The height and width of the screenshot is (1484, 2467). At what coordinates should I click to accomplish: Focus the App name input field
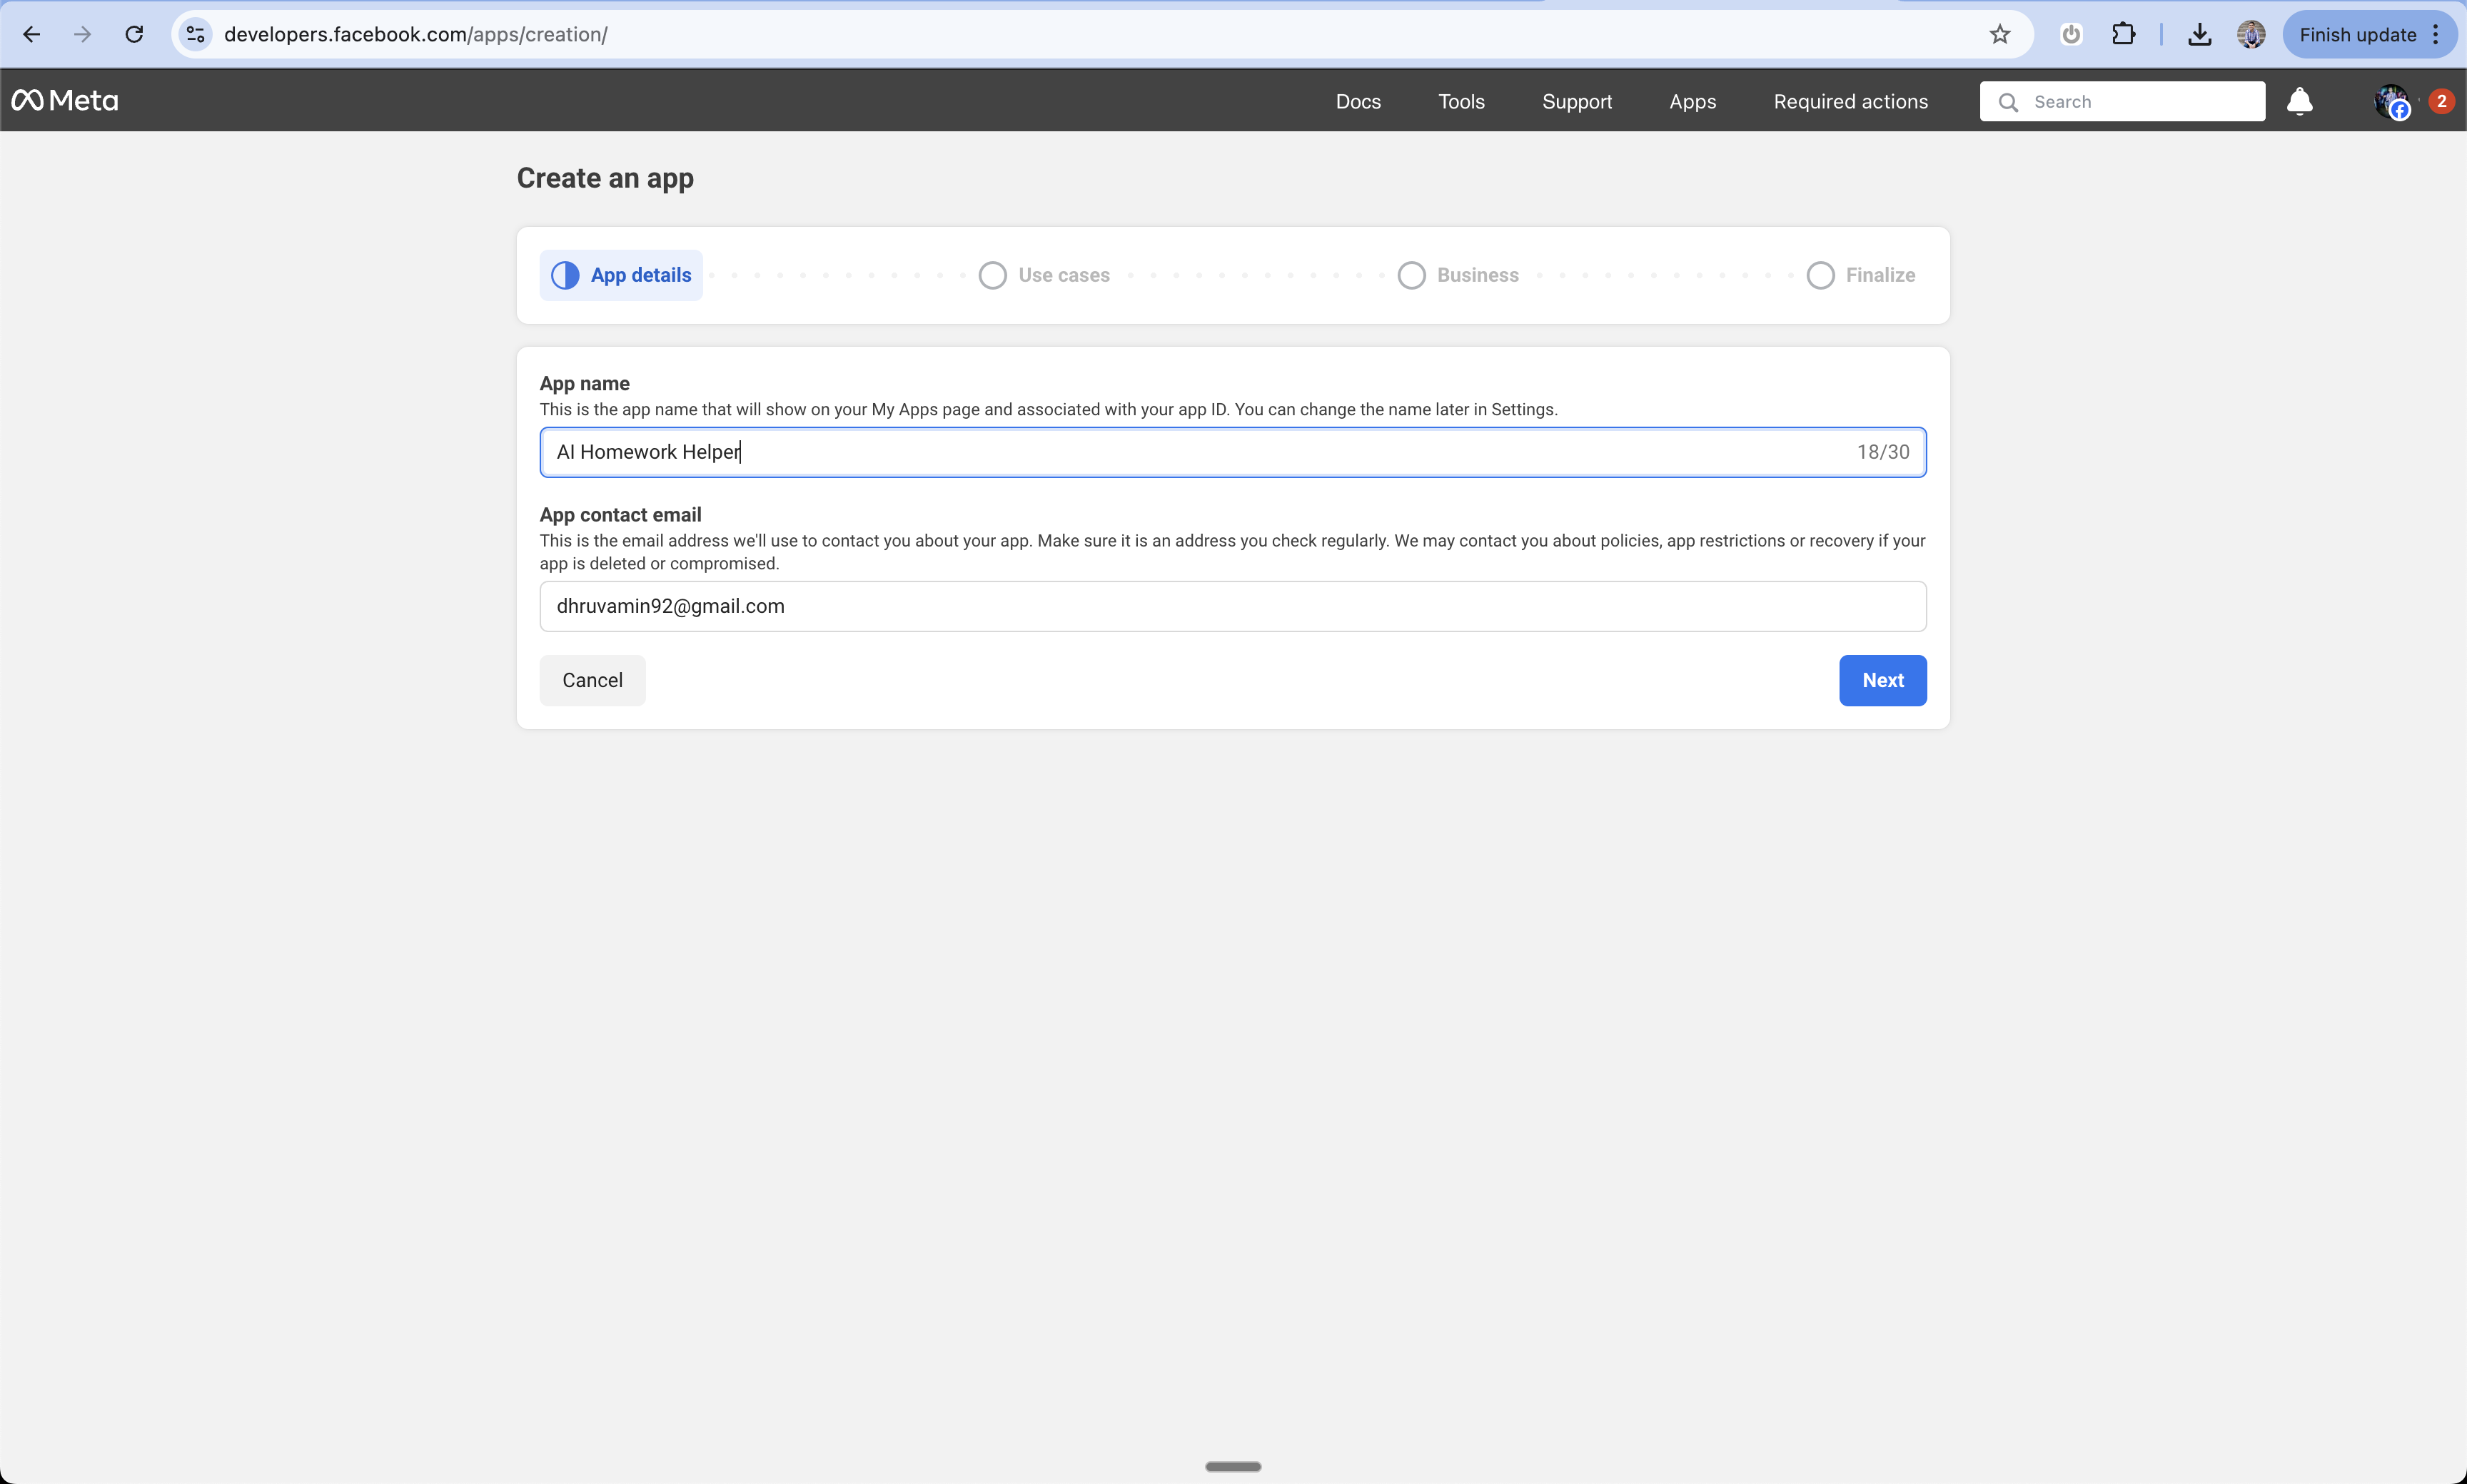1233,452
